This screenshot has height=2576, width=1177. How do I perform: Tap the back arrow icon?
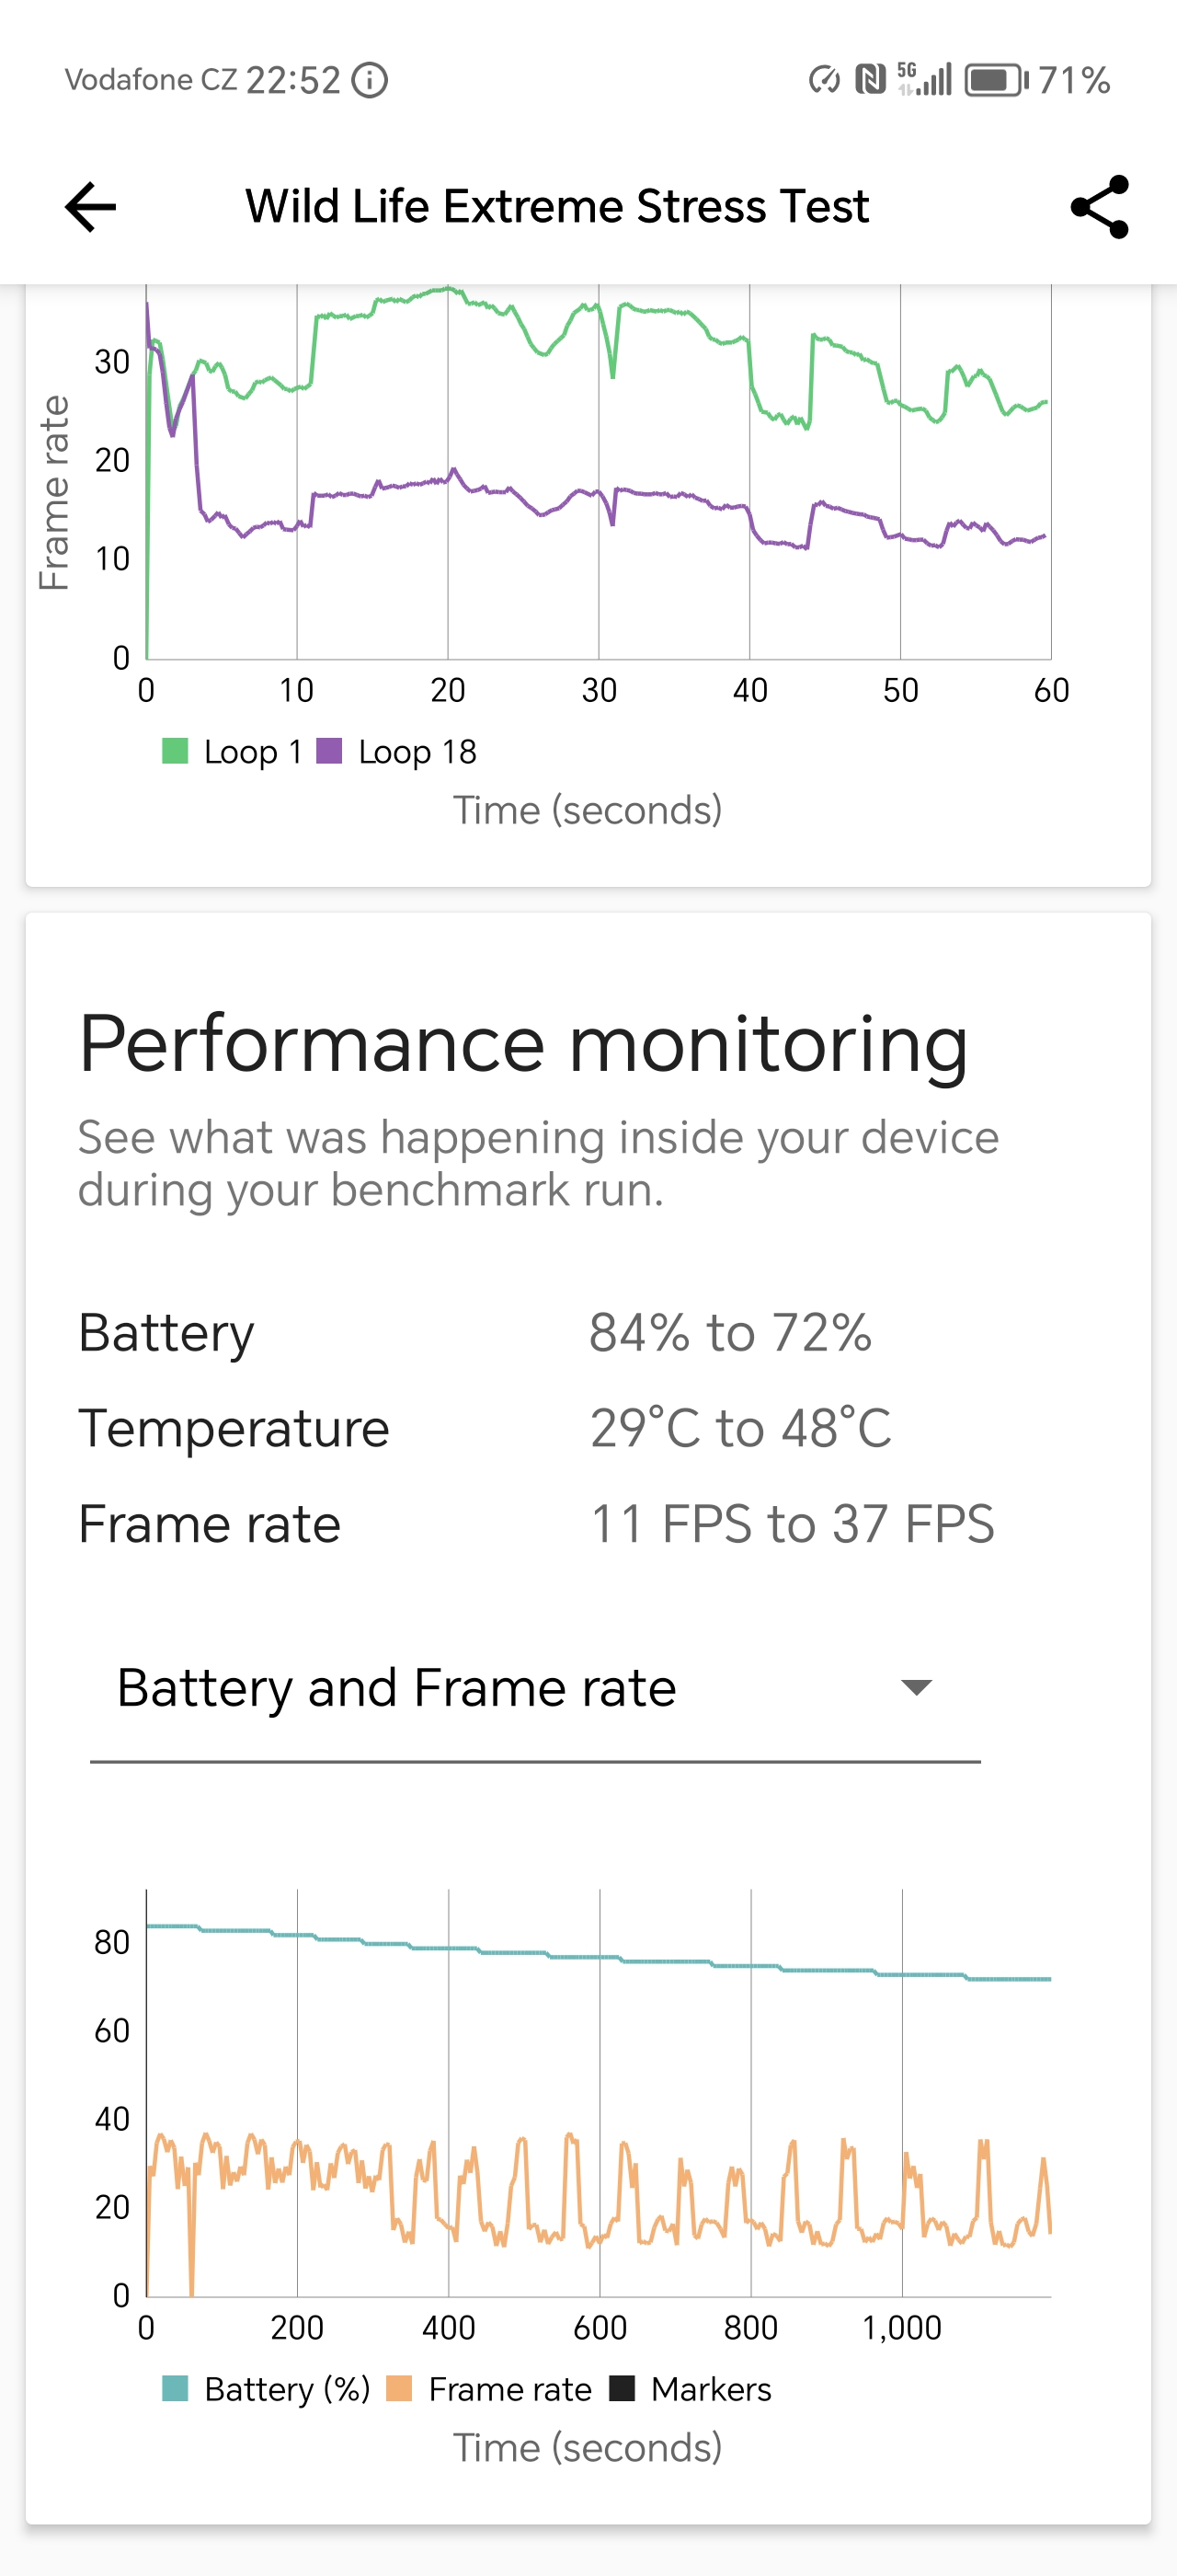pos(91,207)
